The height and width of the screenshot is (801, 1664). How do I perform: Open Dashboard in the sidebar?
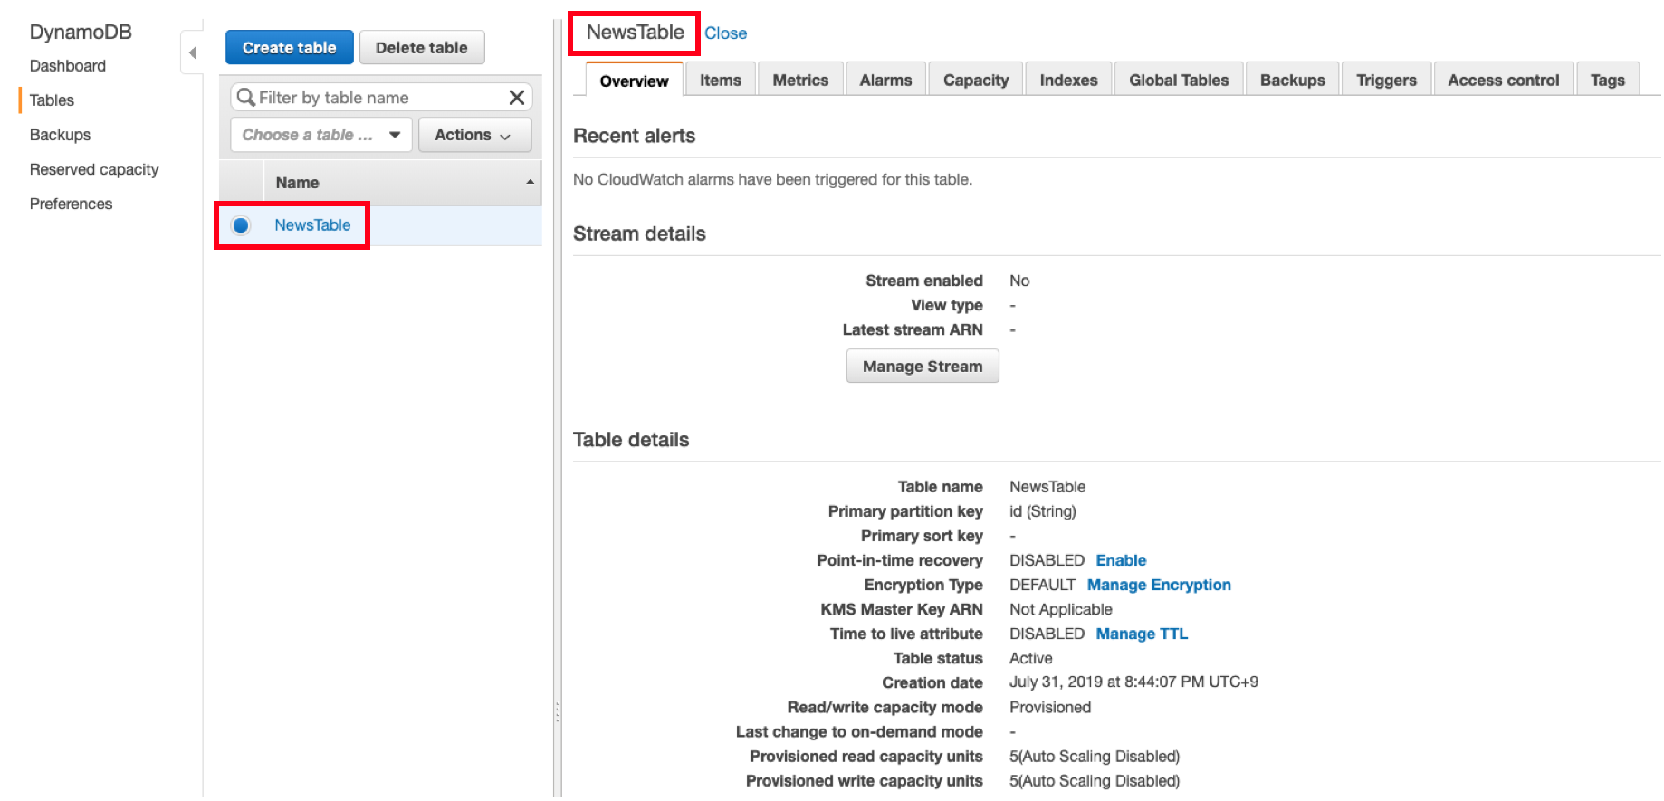tap(68, 66)
